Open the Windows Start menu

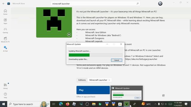click(x=4, y=104)
